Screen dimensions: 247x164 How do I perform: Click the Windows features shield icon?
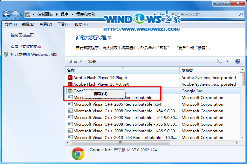point(6,54)
